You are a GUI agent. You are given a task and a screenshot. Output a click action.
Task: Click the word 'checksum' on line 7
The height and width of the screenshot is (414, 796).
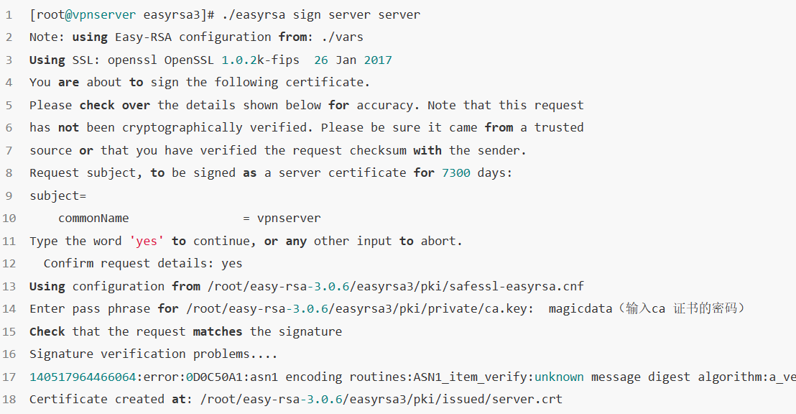pyautogui.click(x=378, y=150)
